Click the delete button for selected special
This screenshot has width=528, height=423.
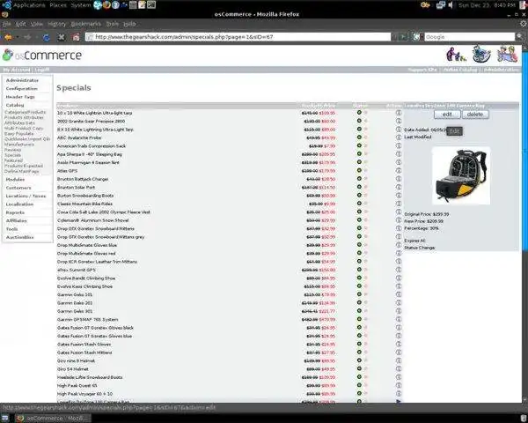475,115
